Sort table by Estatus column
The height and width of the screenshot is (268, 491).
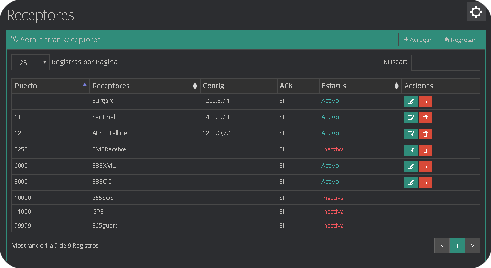(x=360, y=86)
